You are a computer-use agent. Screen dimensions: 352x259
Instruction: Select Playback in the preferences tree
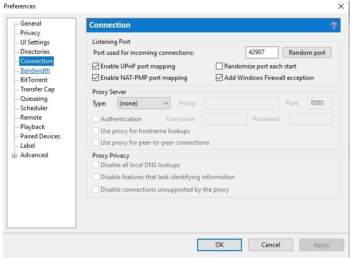click(32, 127)
